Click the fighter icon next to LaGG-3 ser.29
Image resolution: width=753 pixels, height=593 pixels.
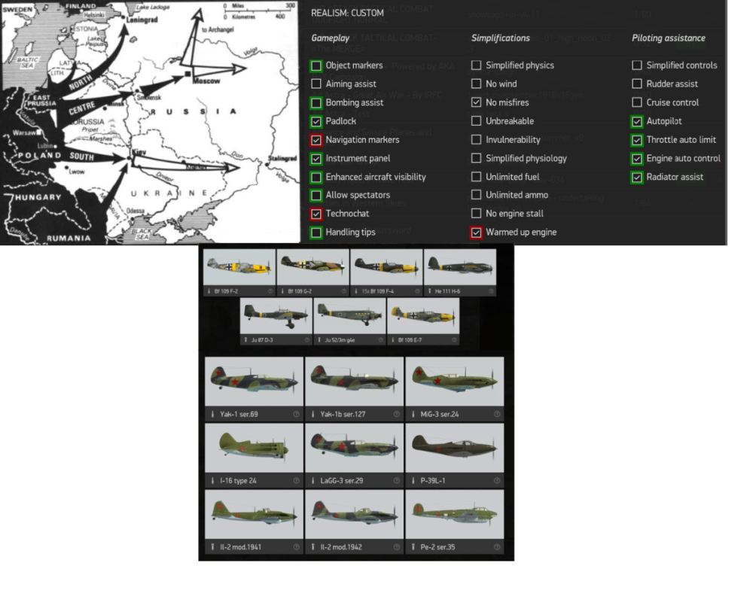point(312,481)
